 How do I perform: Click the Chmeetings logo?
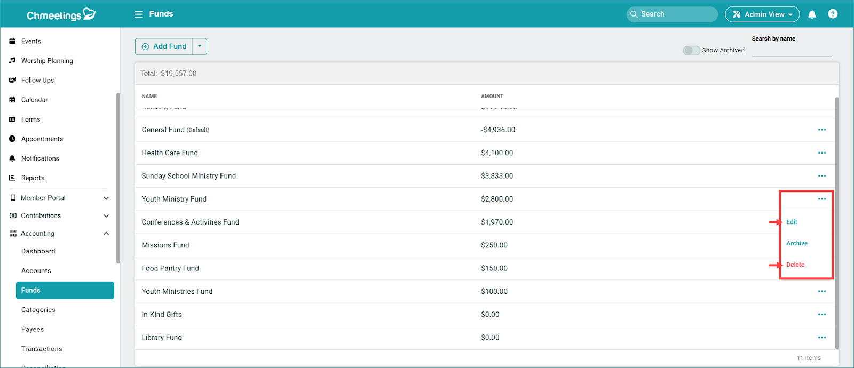[x=60, y=14]
